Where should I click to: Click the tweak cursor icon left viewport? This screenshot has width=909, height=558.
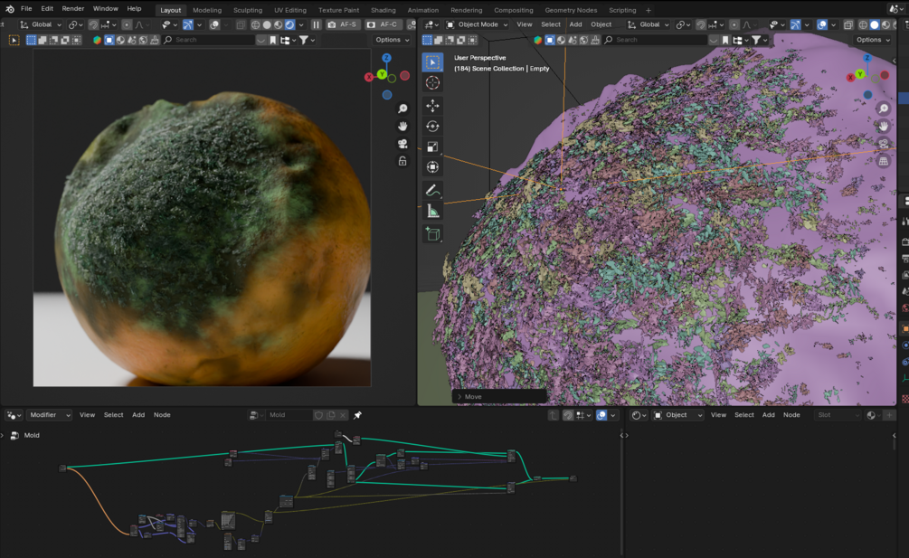(x=14, y=40)
